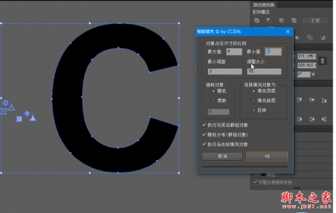Toggle the constrain proportions link icon

point(323,61)
